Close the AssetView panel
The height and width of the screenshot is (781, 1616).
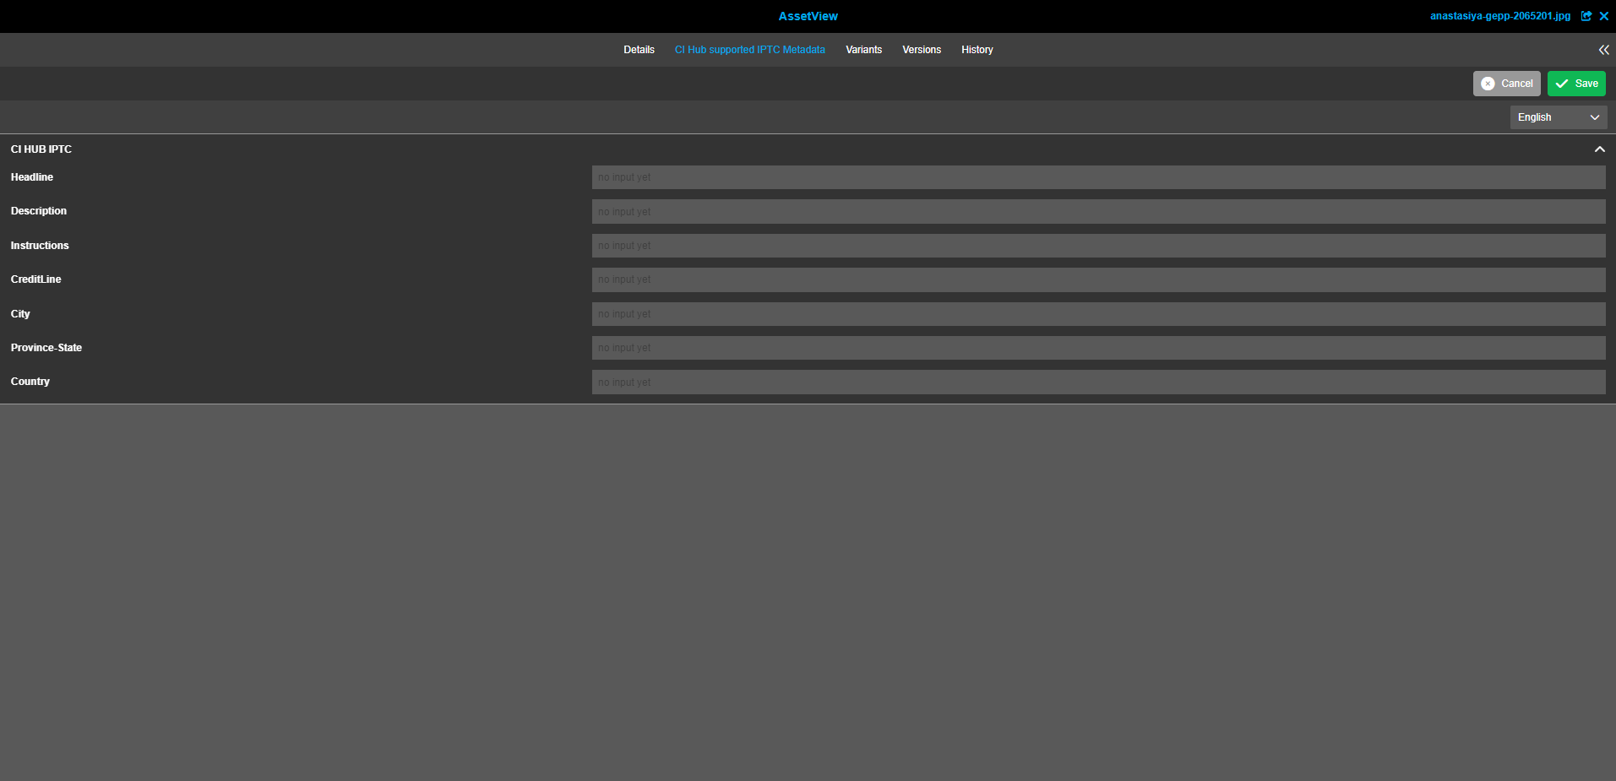(1604, 16)
